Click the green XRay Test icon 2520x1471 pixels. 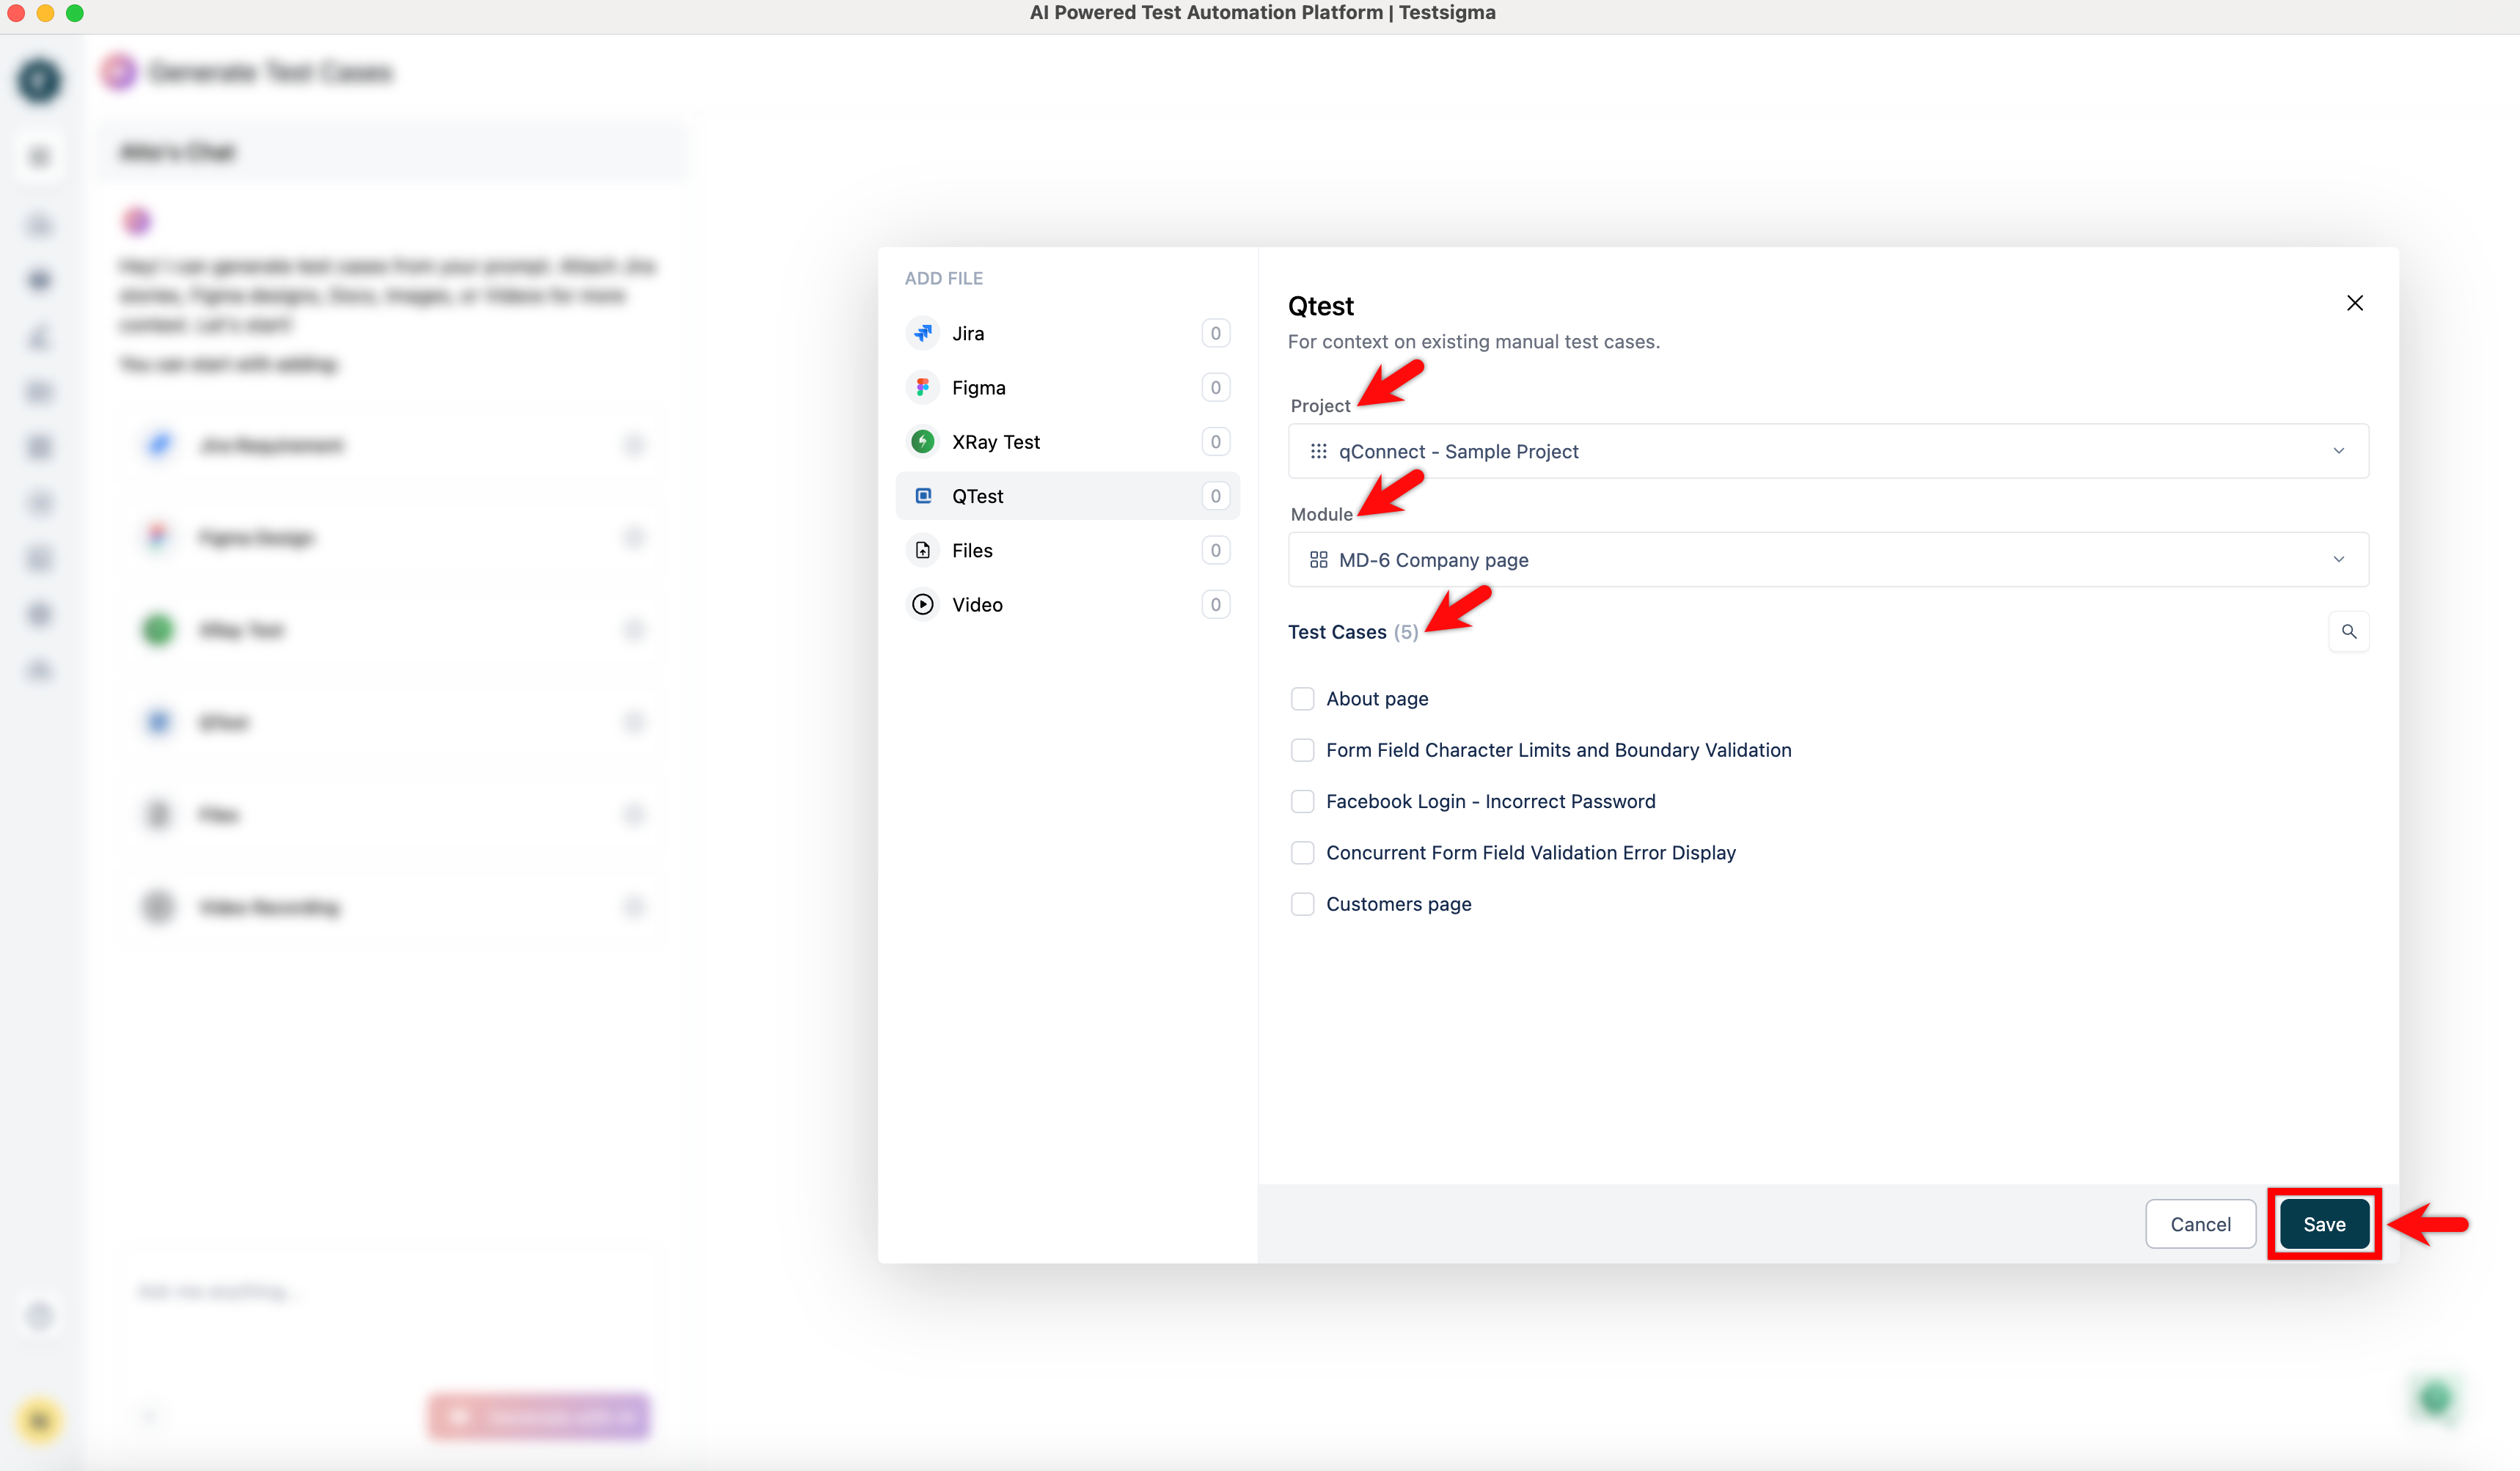922,441
